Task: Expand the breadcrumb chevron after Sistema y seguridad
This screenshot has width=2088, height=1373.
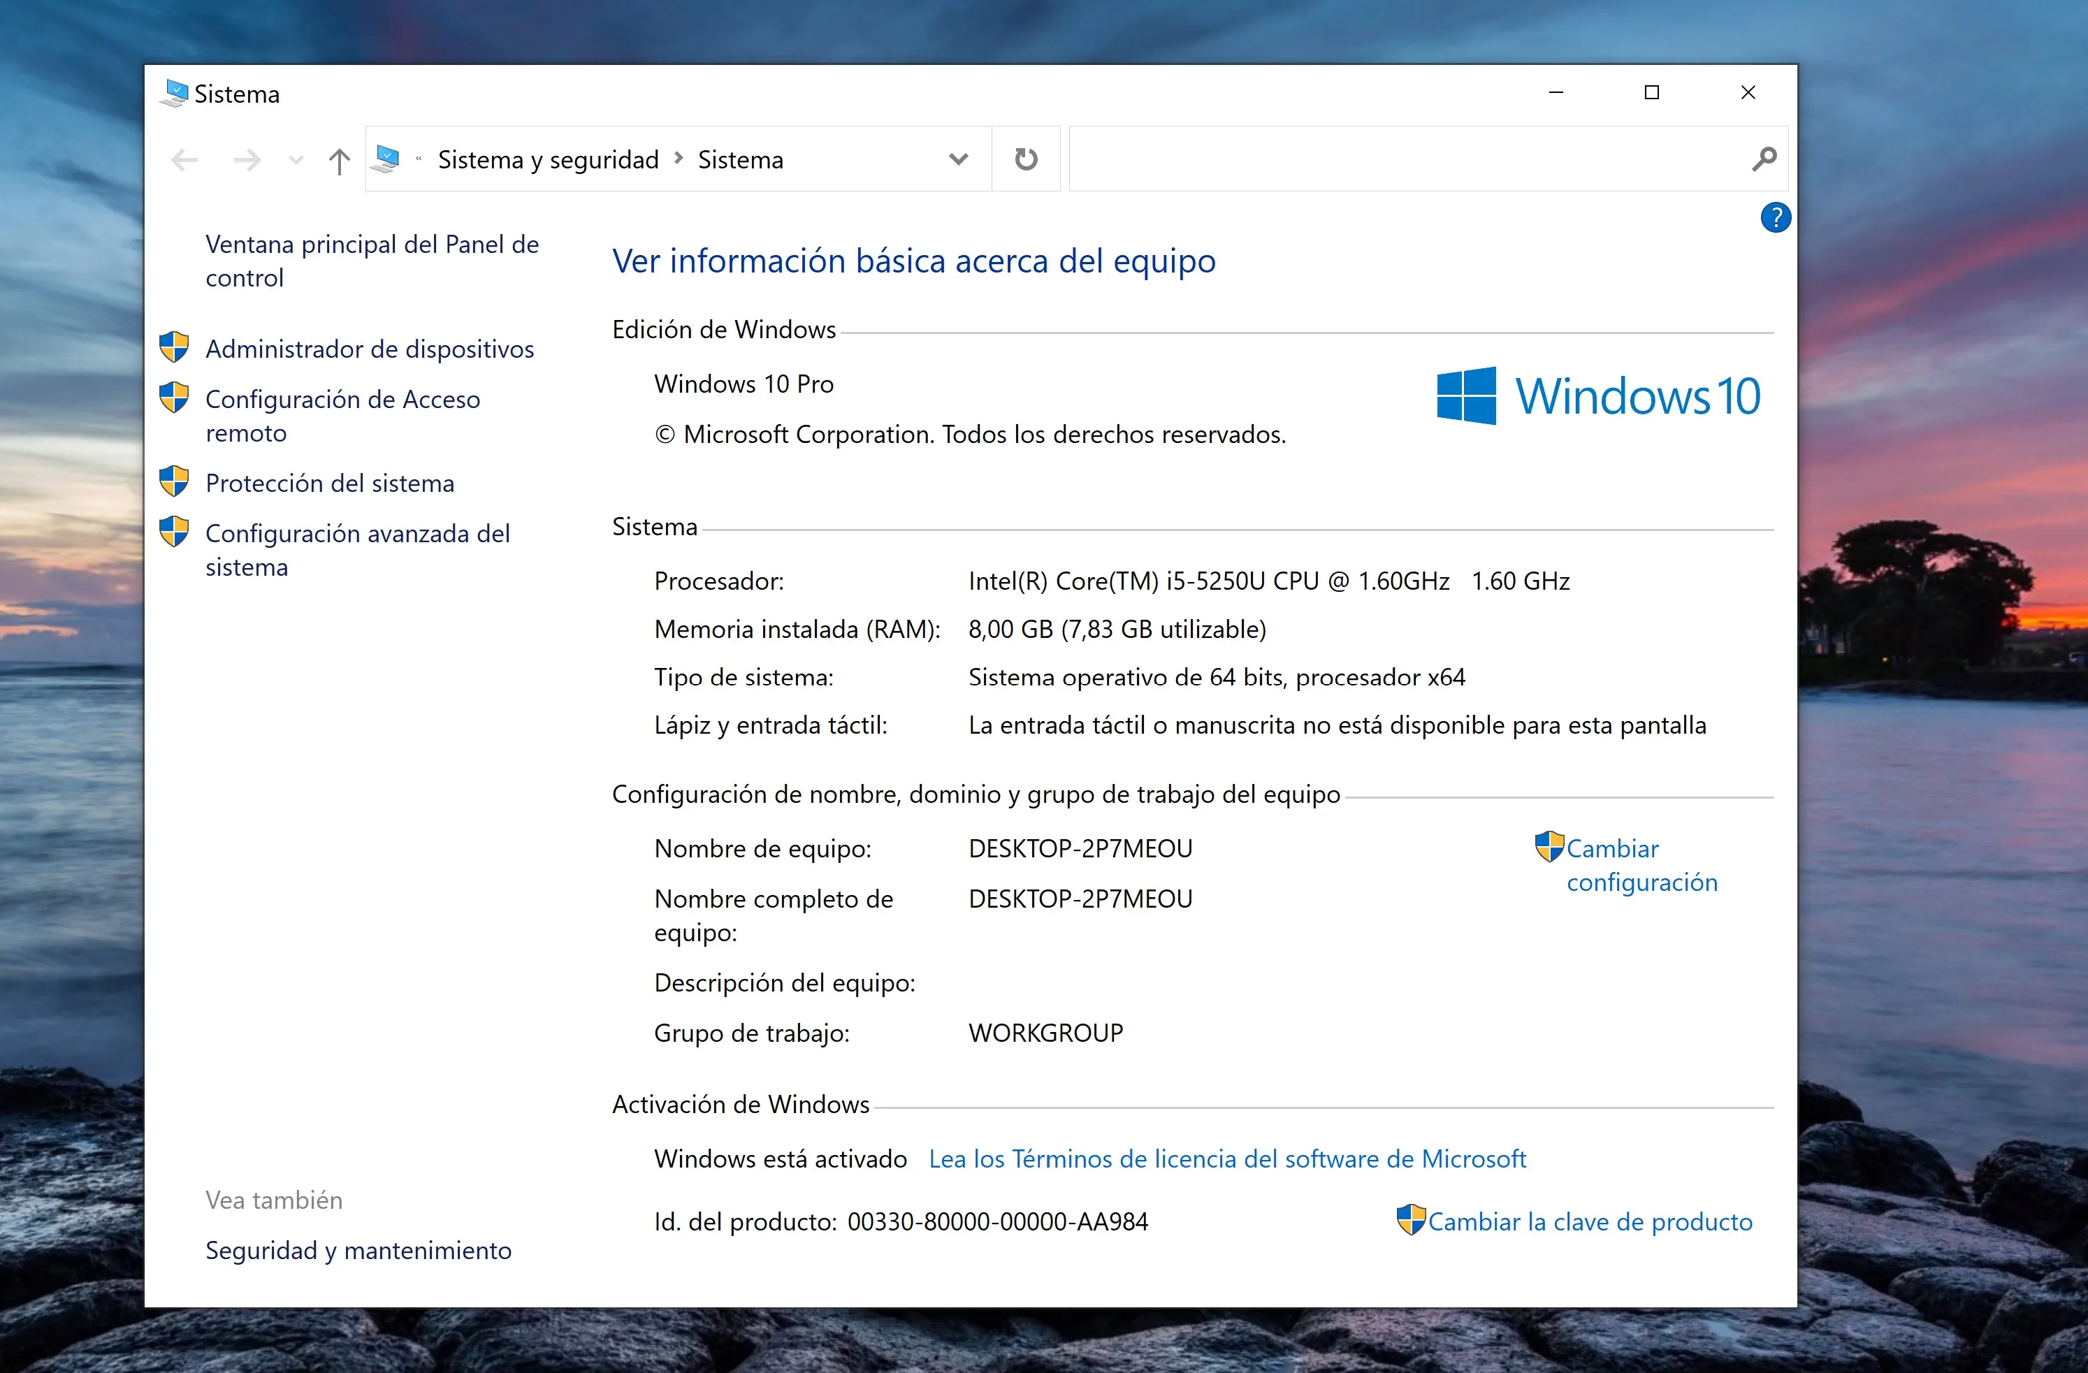Action: coord(678,159)
